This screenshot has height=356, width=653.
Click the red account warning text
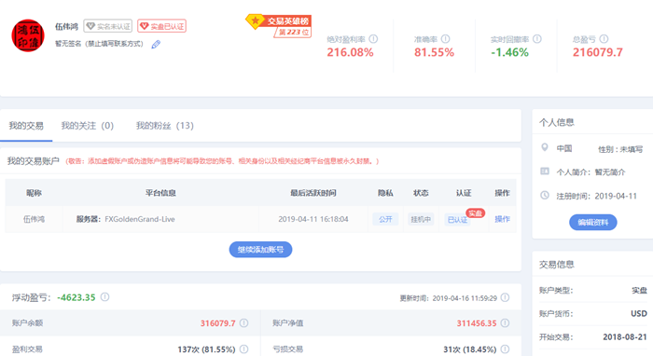pos(222,161)
